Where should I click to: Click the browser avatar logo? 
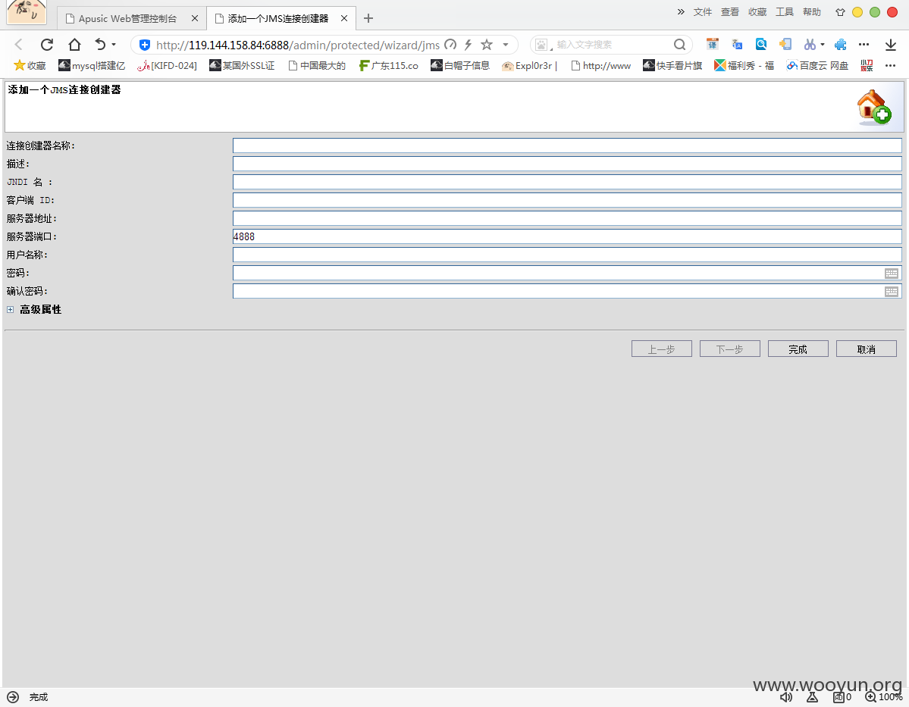point(26,11)
